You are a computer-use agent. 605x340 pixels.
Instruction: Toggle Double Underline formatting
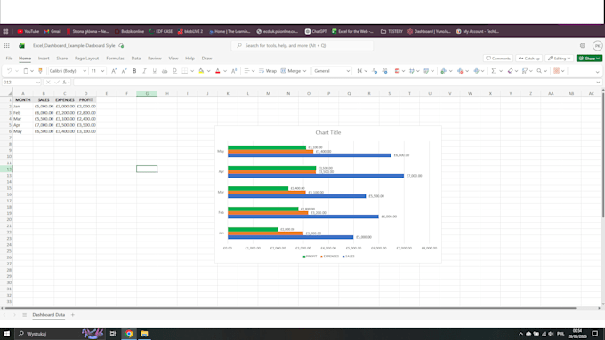point(174,71)
